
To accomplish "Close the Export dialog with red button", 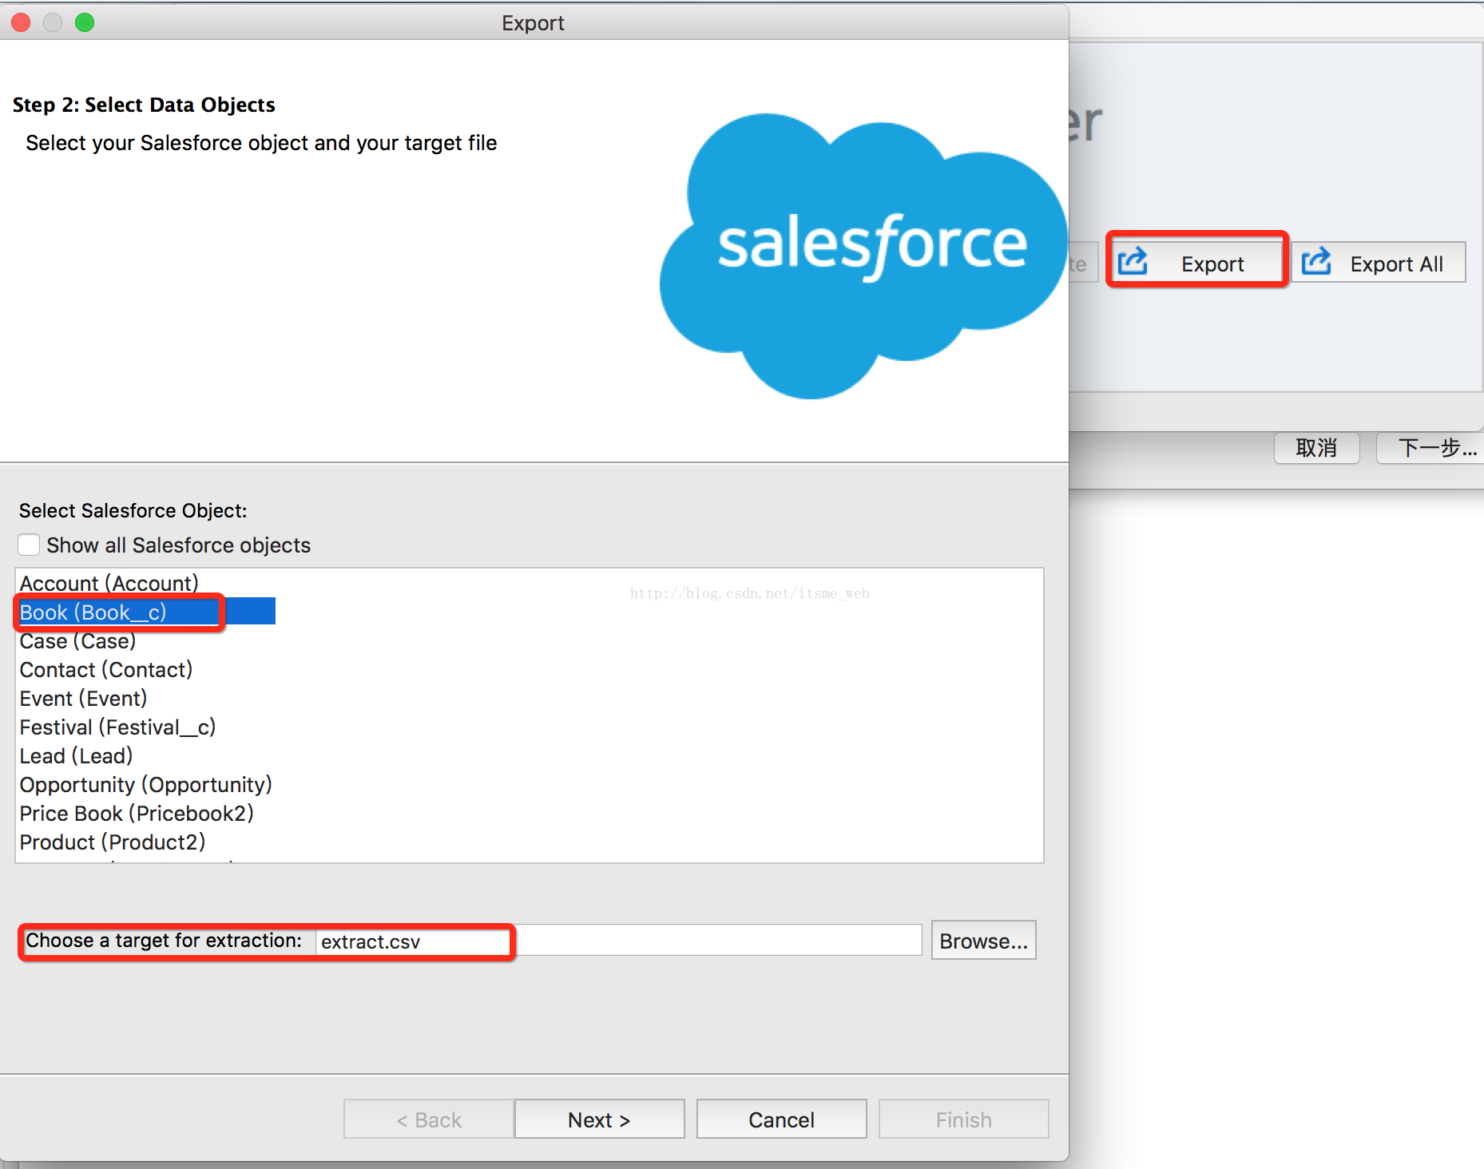I will coord(22,22).
